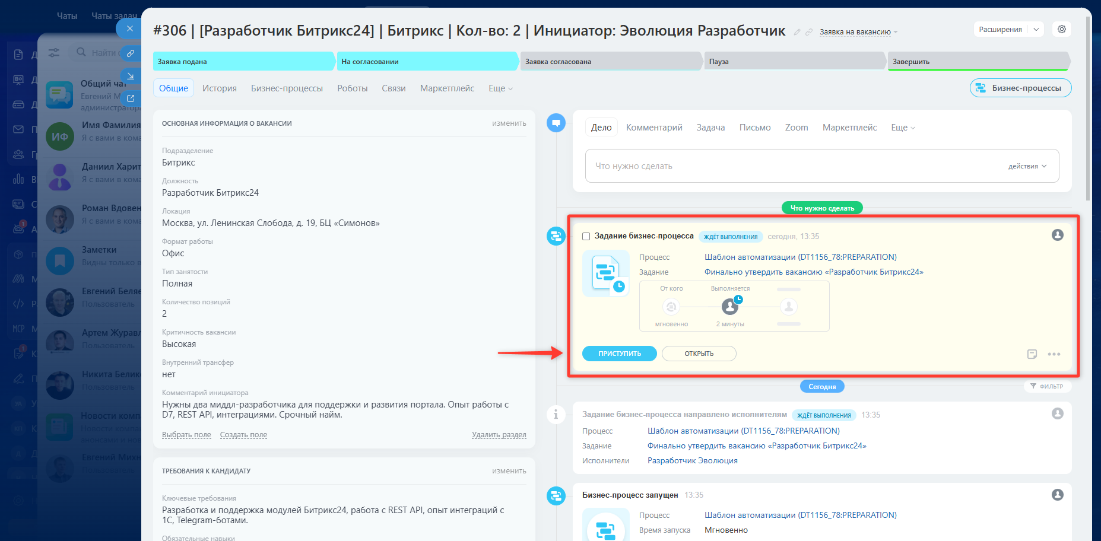Click the Общий чат avatar in chat list
Viewport: 1101px width, 541px height.
(x=60, y=95)
